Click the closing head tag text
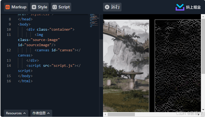 [x=25, y=19]
